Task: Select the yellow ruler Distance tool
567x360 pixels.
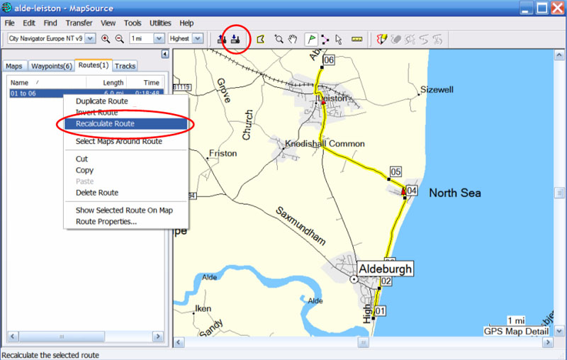Action: click(357, 39)
